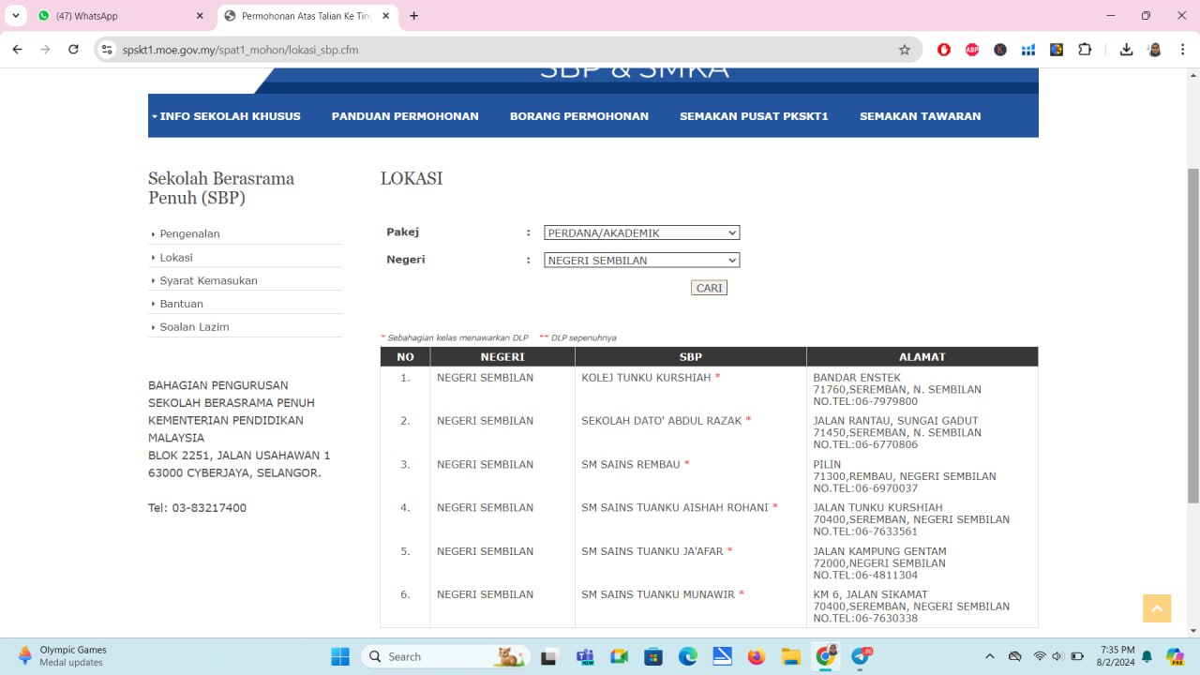Launch Microsoft Edge from taskbar
Image resolution: width=1200 pixels, height=675 pixels.
pos(687,656)
